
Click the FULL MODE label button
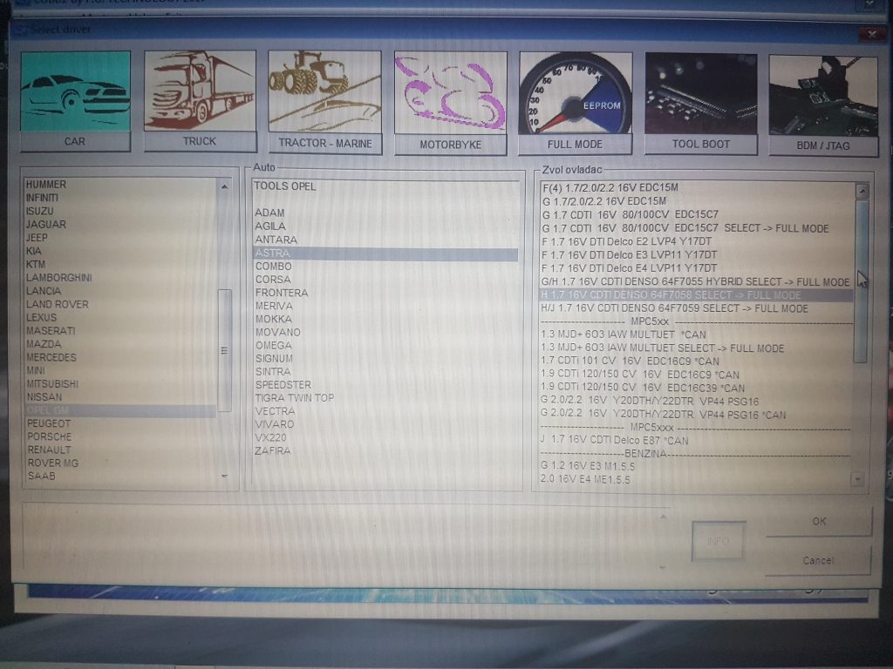pyautogui.click(x=576, y=145)
